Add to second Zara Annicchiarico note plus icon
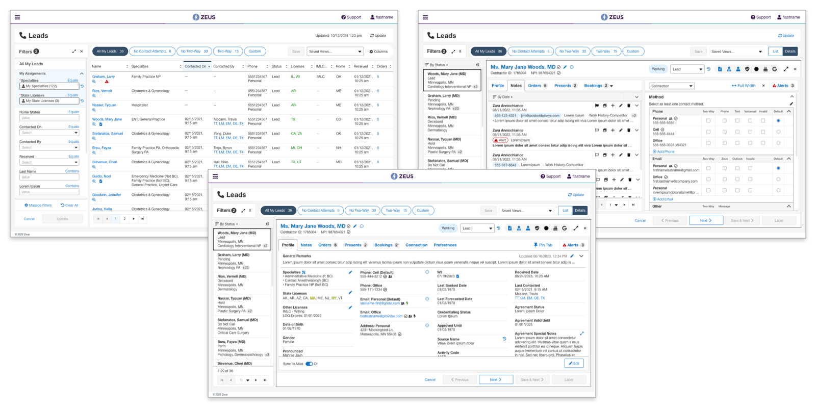Viewport: 816px width, 408px height. point(613,131)
